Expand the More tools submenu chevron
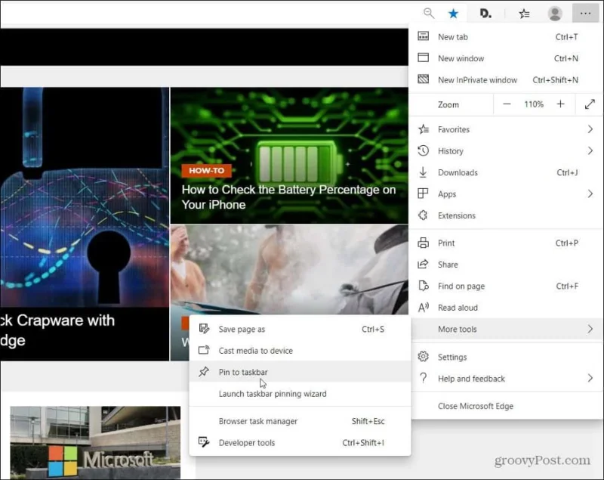This screenshot has height=480, width=604. click(590, 329)
